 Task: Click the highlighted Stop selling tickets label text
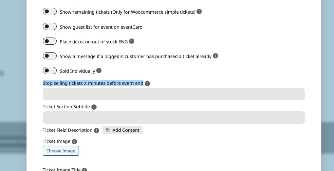pyautogui.click(x=93, y=83)
